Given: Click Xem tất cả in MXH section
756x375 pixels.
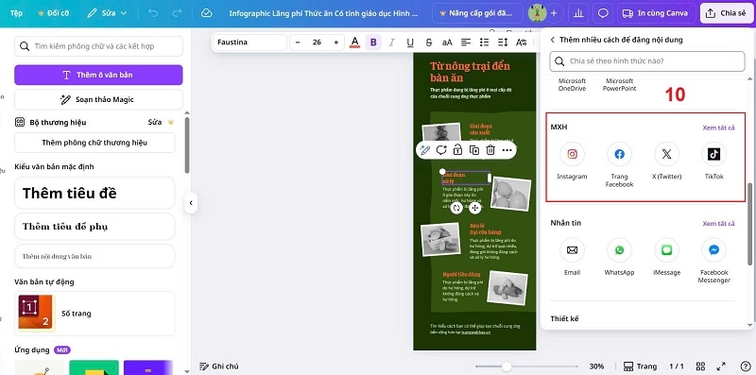Looking at the screenshot, I should (718, 128).
